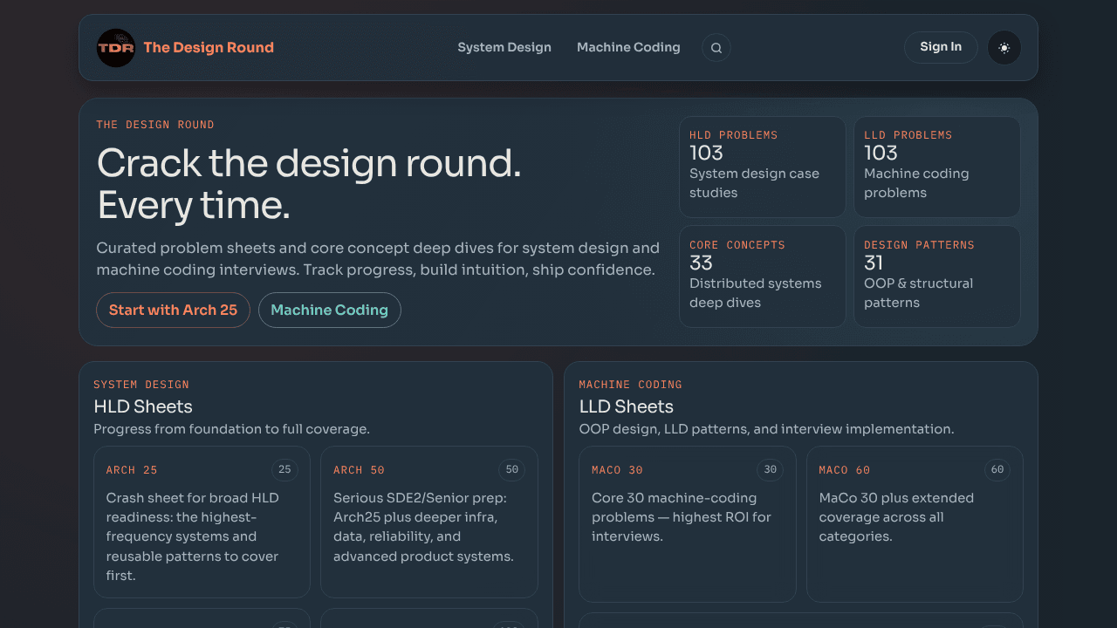The height and width of the screenshot is (628, 1117).
Task: Click the 60 count badge on MaCo 60
Action: [997, 470]
